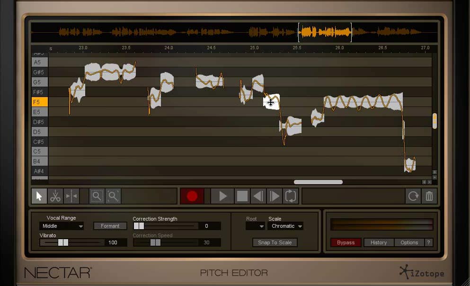
Task: Click Snap To Scale button
Action: tap(275, 242)
